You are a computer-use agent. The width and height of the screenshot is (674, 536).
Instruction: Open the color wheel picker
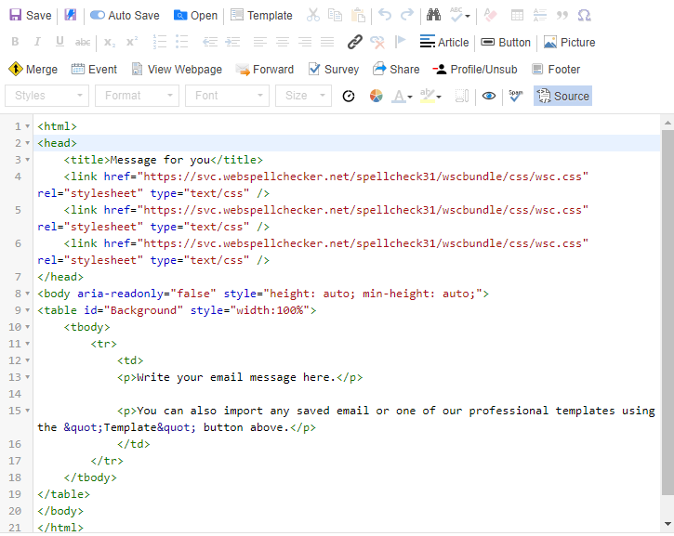pyautogui.click(x=377, y=96)
